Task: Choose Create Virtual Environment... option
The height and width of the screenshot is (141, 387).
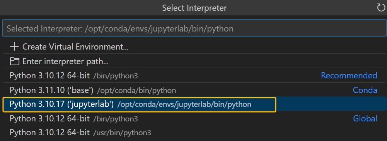Action: click(194, 46)
